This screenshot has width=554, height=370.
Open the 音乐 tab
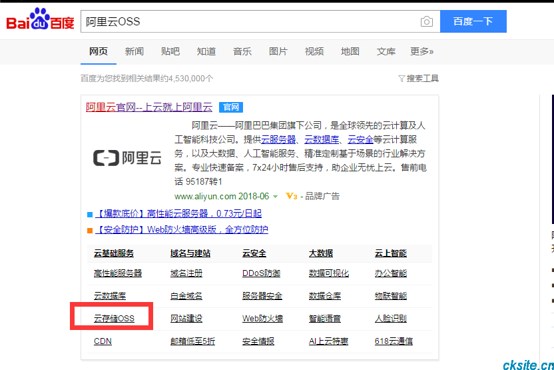pyautogui.click(x=242, y=51)
